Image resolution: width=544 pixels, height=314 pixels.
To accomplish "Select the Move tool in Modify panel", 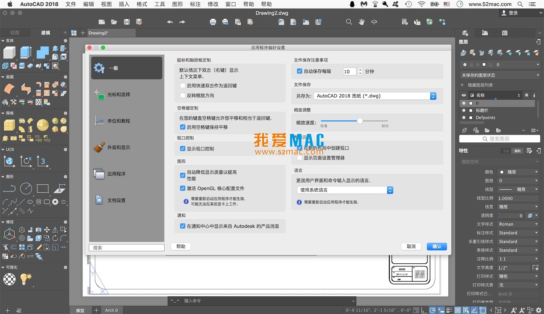I will (47, 230).
